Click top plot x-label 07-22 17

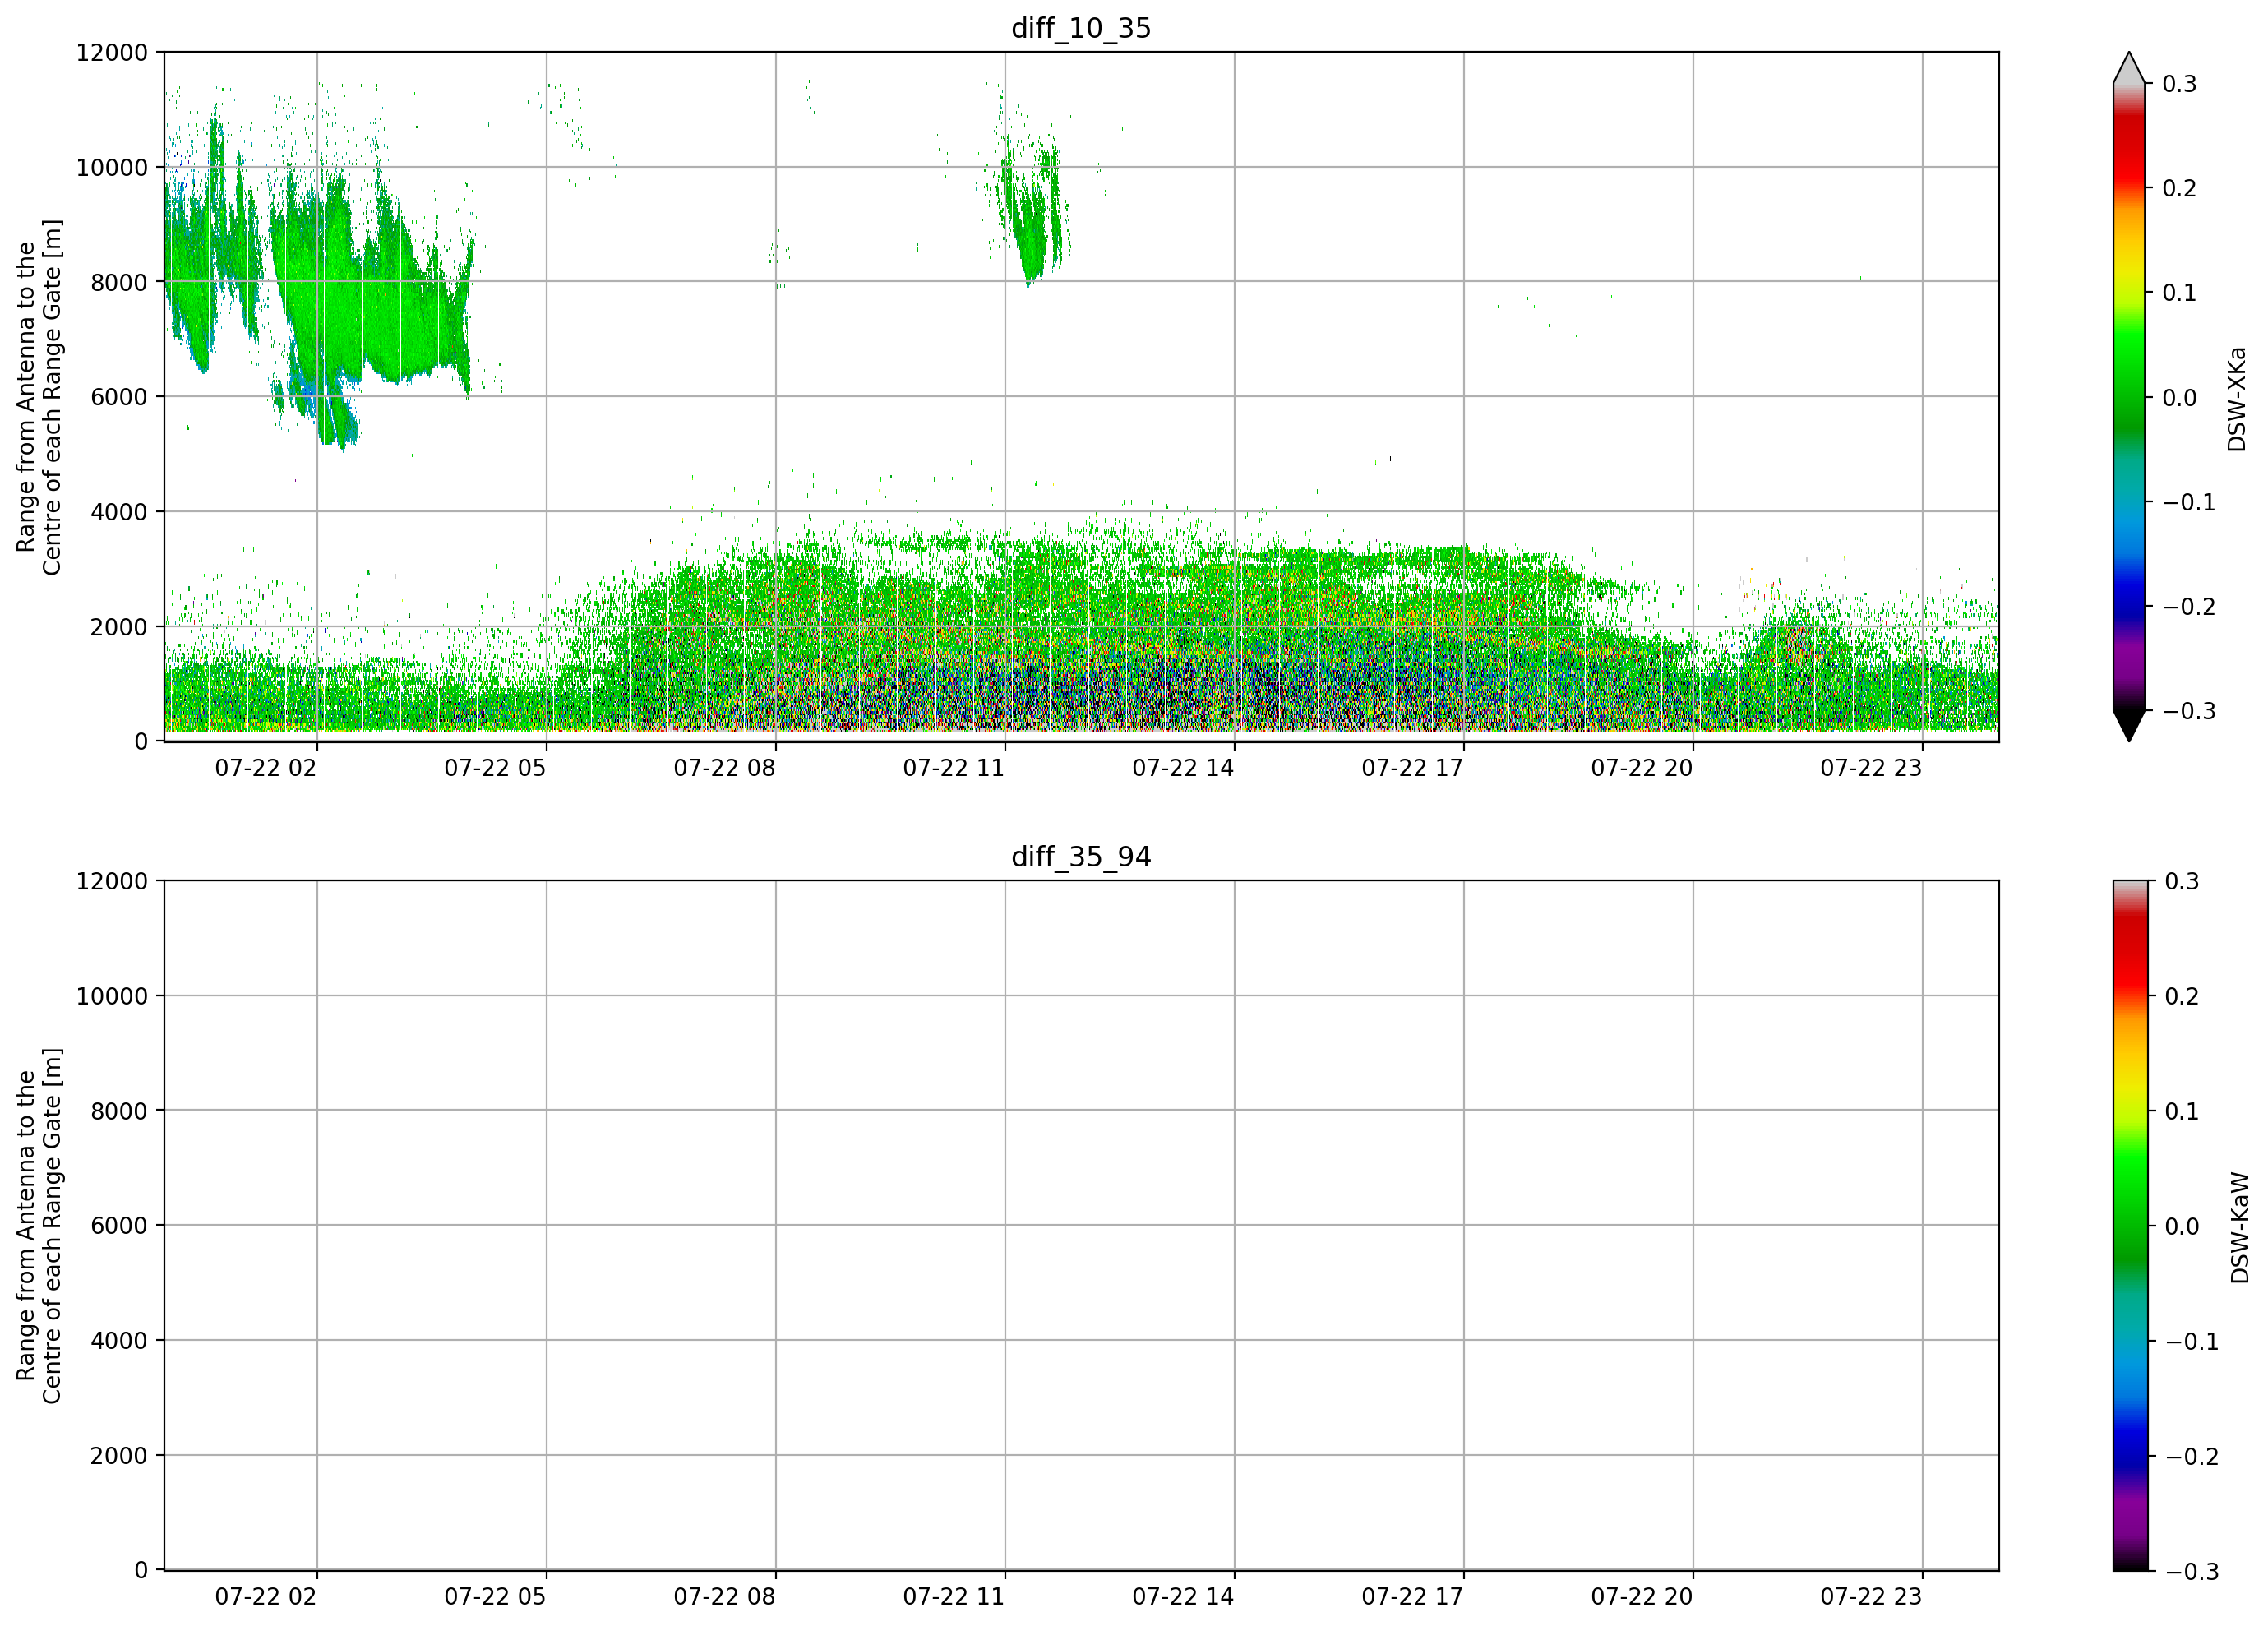tap(1412, 768)
